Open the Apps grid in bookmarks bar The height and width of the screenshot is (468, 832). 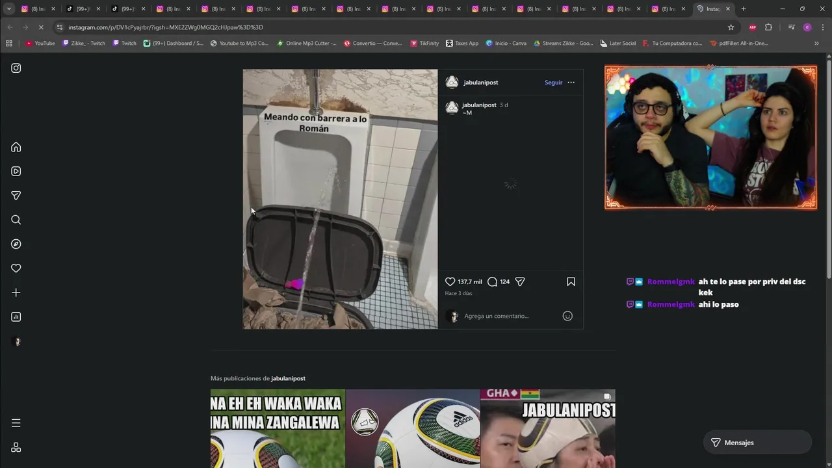8,44
